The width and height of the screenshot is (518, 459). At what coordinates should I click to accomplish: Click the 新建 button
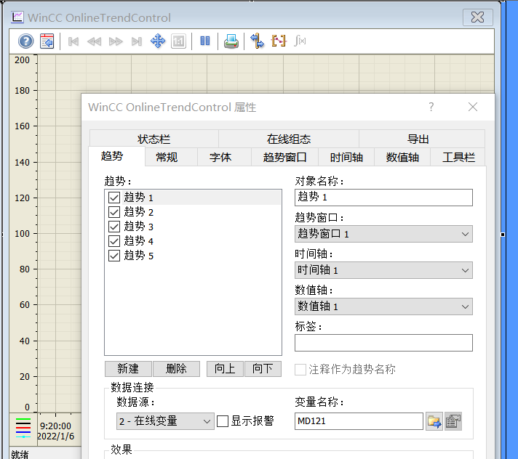click(127, 369)
